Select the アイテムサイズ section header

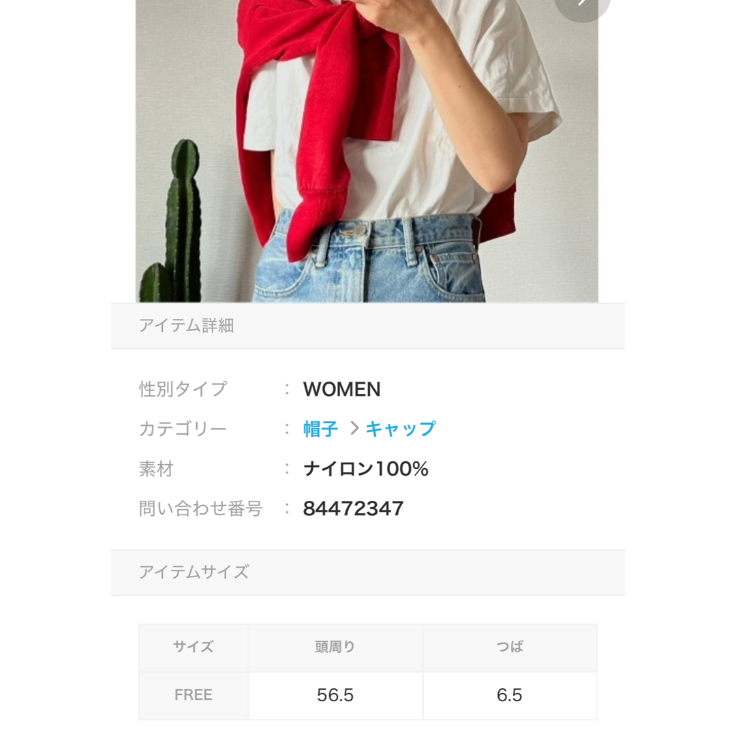pyautogui.click(x=367, y=572)
